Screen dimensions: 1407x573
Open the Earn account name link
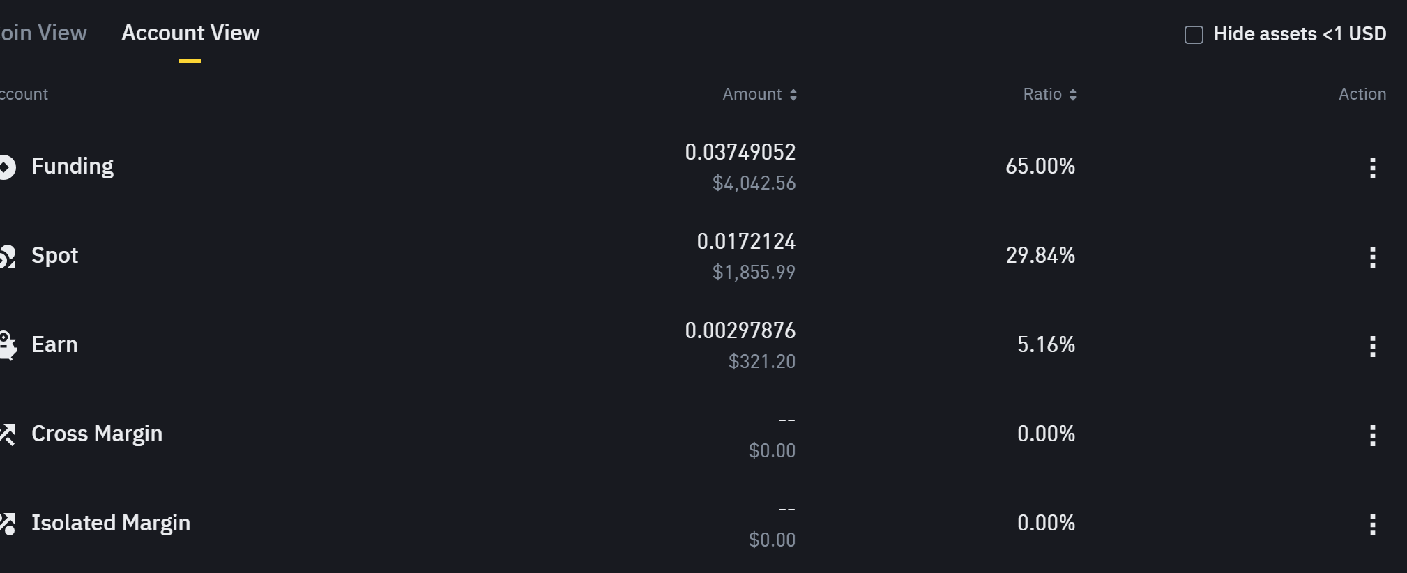coord(54,344)
